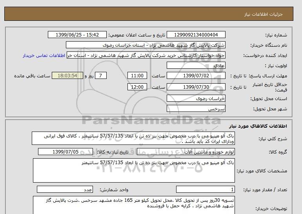Select the remaining time counter 18:03:54

pyautogui.click(x=67, y=76)
